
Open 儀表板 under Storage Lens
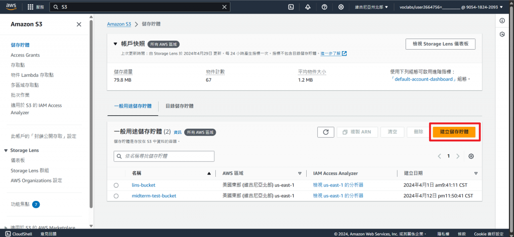click(18, 160)
